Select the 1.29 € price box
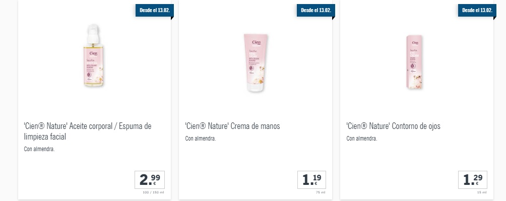506x201 pixels. click(x=472, y=180)
